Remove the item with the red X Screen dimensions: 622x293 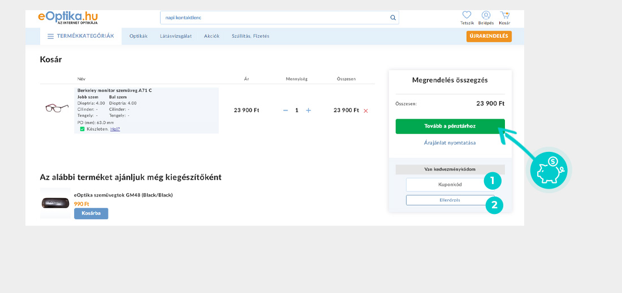tap(366, 111)
